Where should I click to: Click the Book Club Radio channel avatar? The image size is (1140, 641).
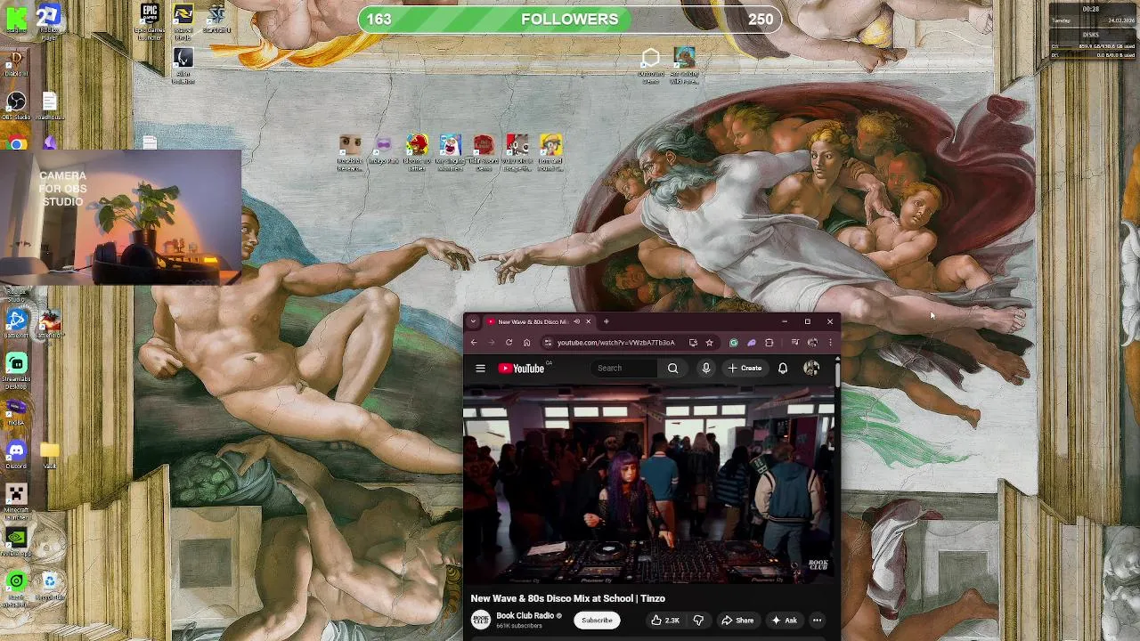pos(481,621)
